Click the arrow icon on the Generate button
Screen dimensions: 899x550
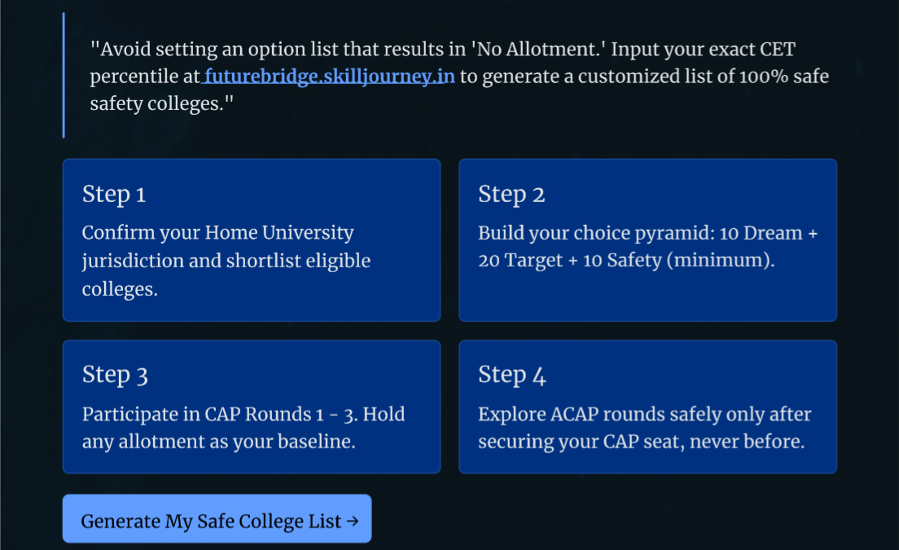(353, 521)
